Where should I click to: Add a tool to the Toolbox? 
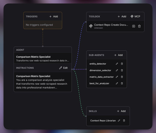point(122,17)
